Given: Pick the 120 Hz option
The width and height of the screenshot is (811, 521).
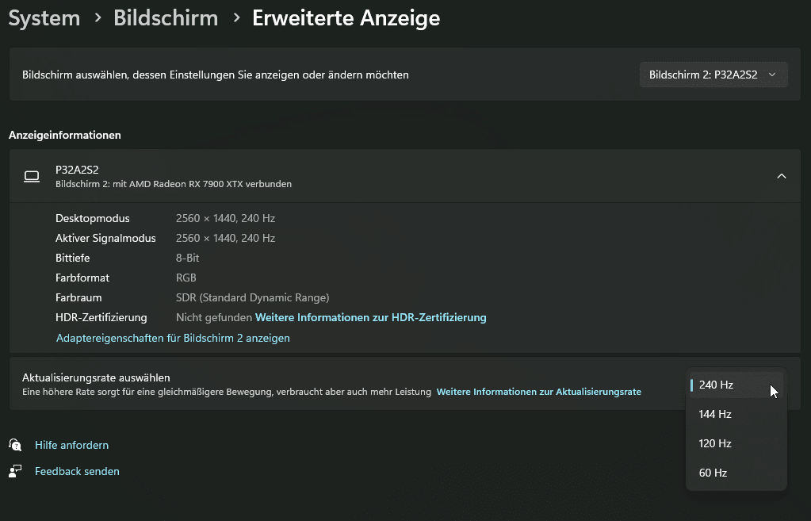Looking at the screenshot, I should point(736,443).
